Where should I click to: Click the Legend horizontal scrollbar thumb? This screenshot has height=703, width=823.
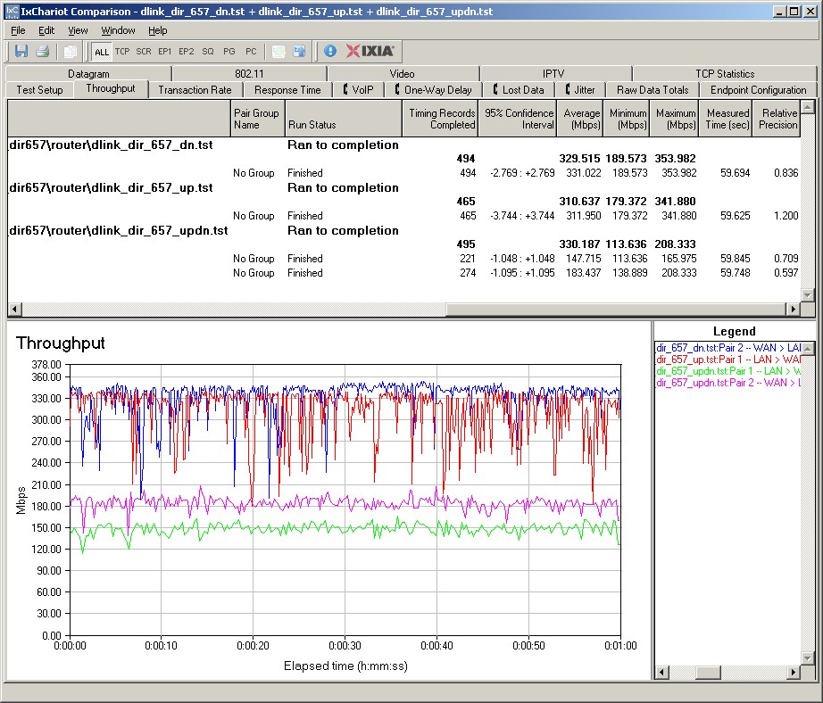708,672
